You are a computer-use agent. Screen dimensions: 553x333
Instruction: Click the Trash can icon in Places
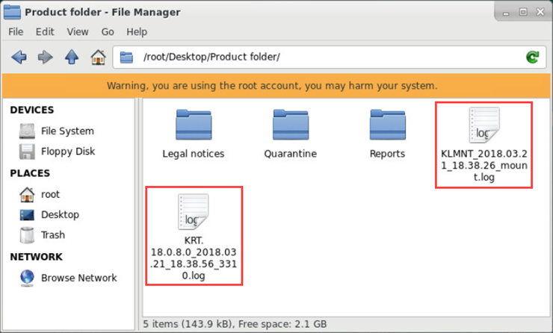click(27, 235)
